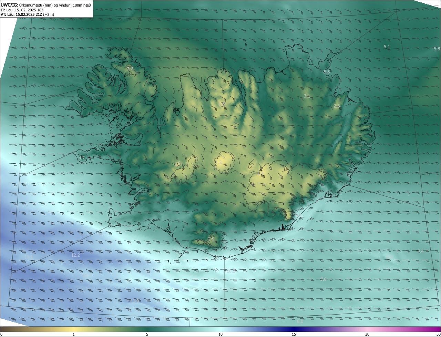Image resolution: width=441 pixels, height=337 pixels.
Task: Click the 5.1 value label on the map
Action: [x=387, y=47]
